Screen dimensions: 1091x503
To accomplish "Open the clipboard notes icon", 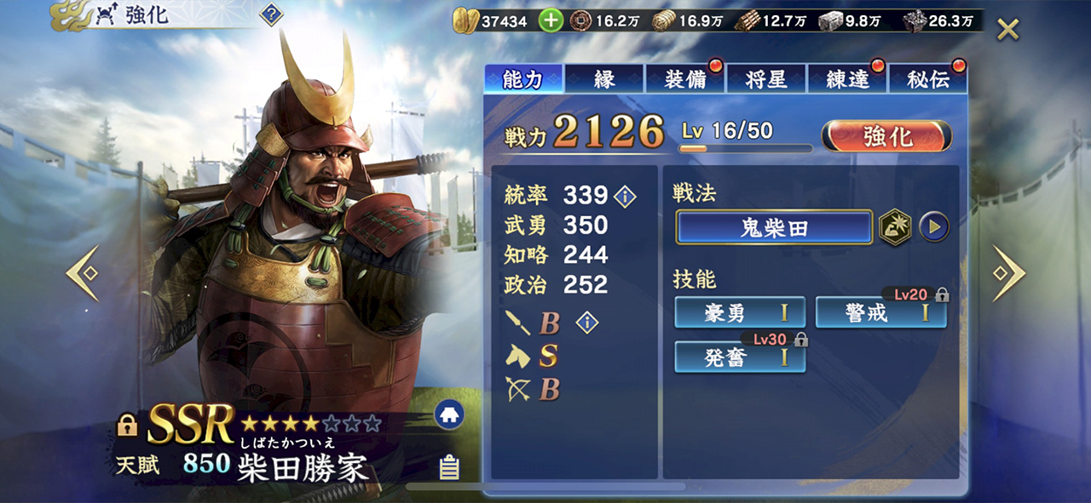I will point(449,467).
